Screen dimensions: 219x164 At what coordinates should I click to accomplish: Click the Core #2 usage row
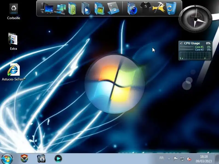pyautogui.click(x=195, y=50)
